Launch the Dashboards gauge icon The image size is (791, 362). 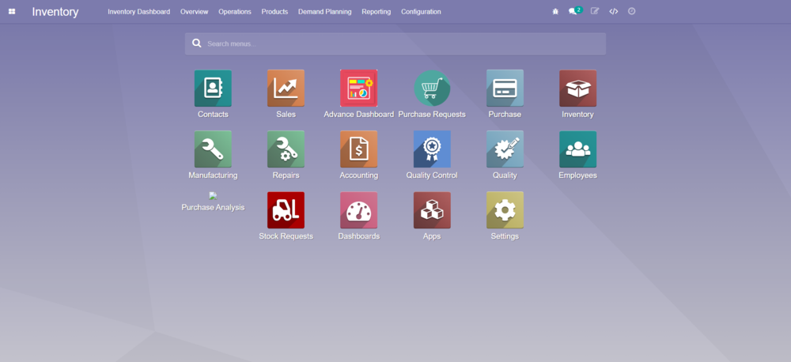[x=358, y=210]
